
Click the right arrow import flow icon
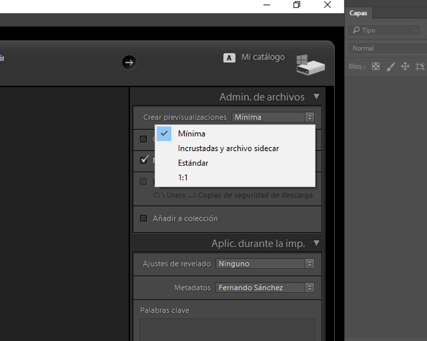tap(129, 62)
